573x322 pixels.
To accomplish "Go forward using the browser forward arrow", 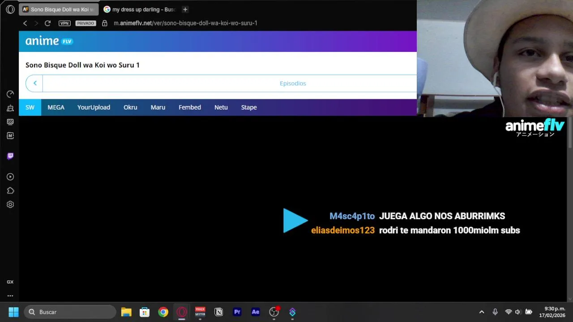I will click(x=36, y=23).
